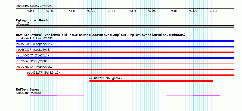
Task: Click the Cytogenetic Bands track title
Action: 32,20
